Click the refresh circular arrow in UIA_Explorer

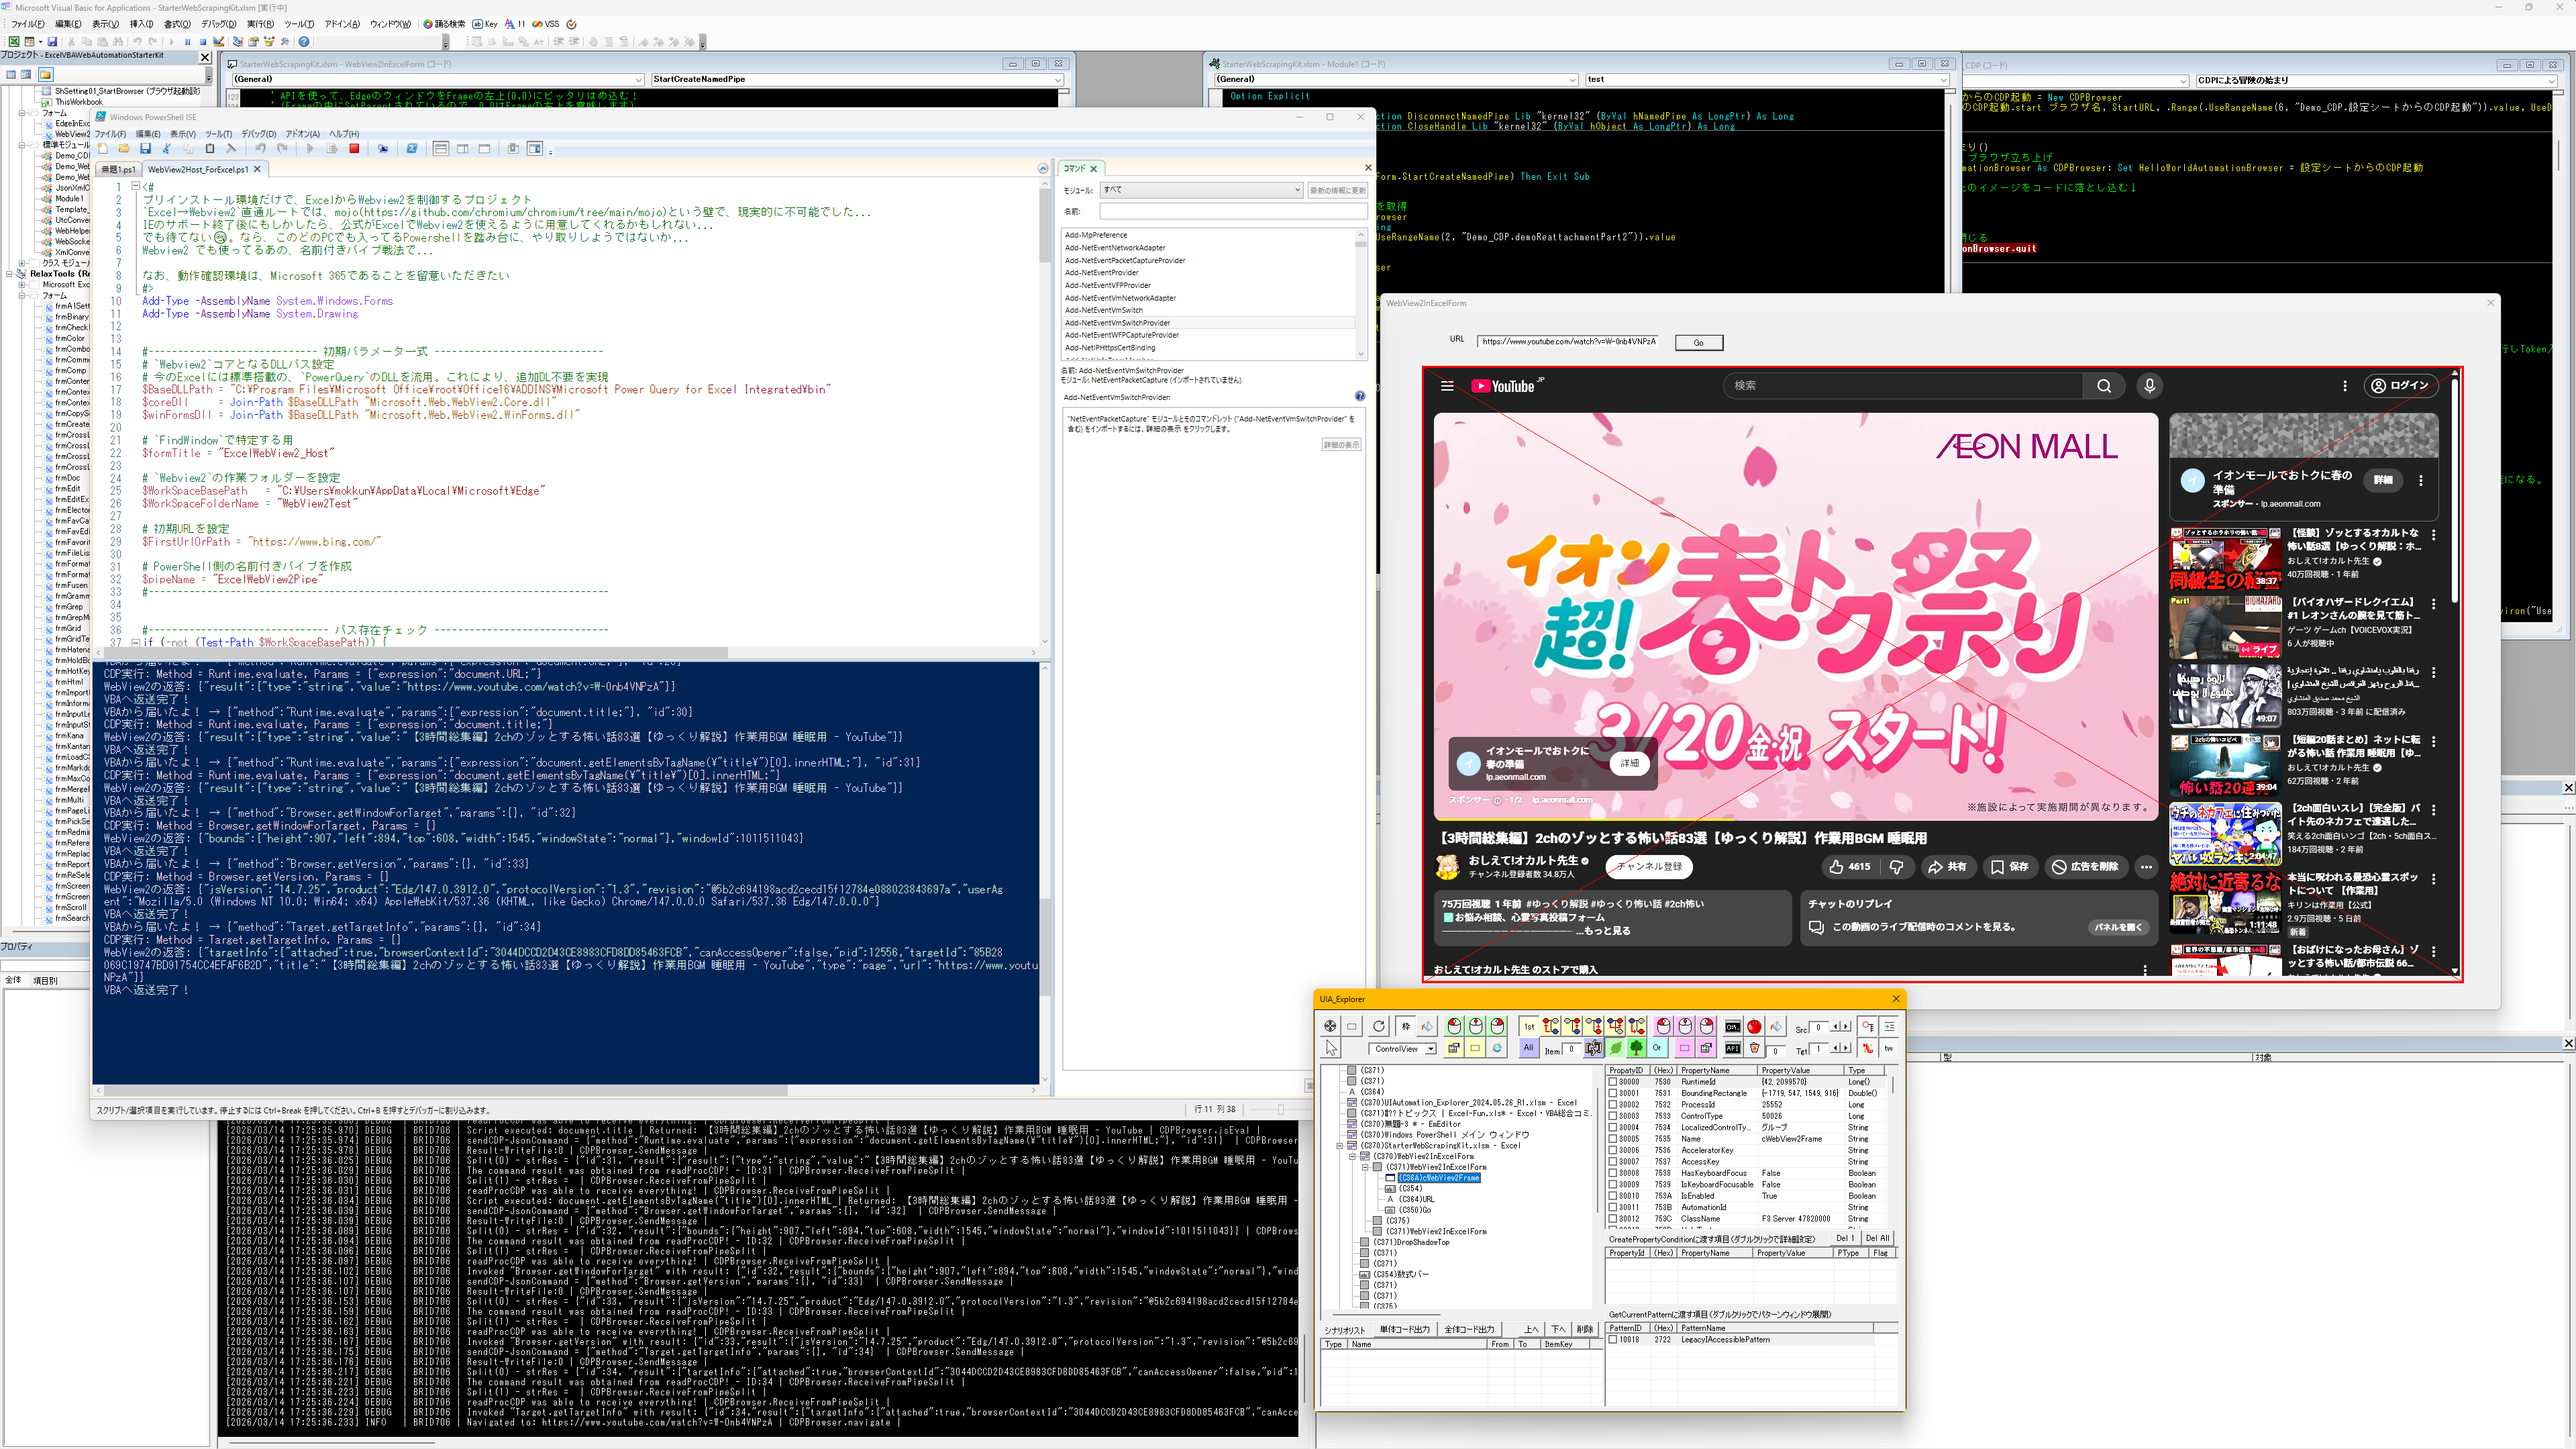tap(1379, 1026)
